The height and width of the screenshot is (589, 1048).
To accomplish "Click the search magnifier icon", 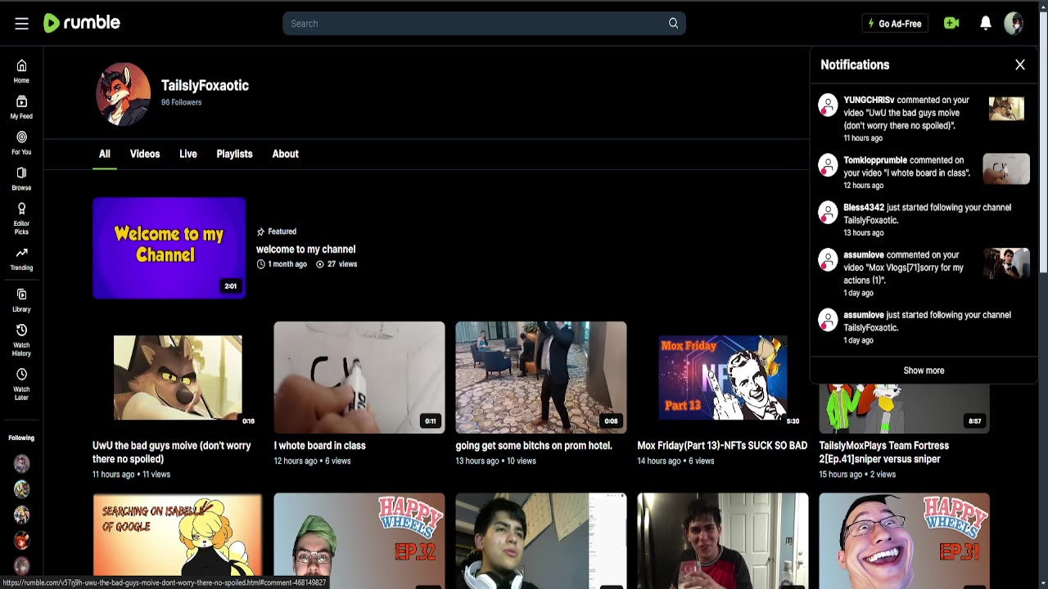I will [673, 24].
